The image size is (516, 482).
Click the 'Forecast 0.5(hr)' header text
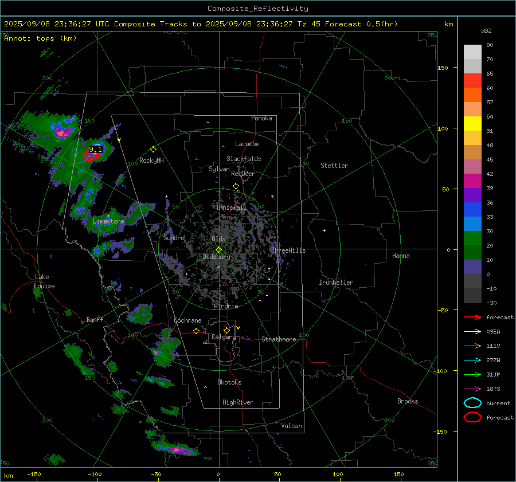(361, 24)
